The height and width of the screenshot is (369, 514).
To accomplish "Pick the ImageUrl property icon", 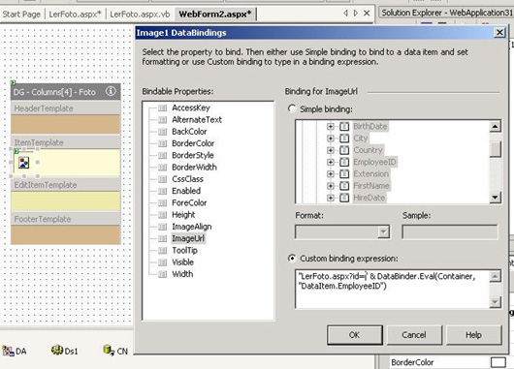I will pyautogui.click(x=162, y=238).
